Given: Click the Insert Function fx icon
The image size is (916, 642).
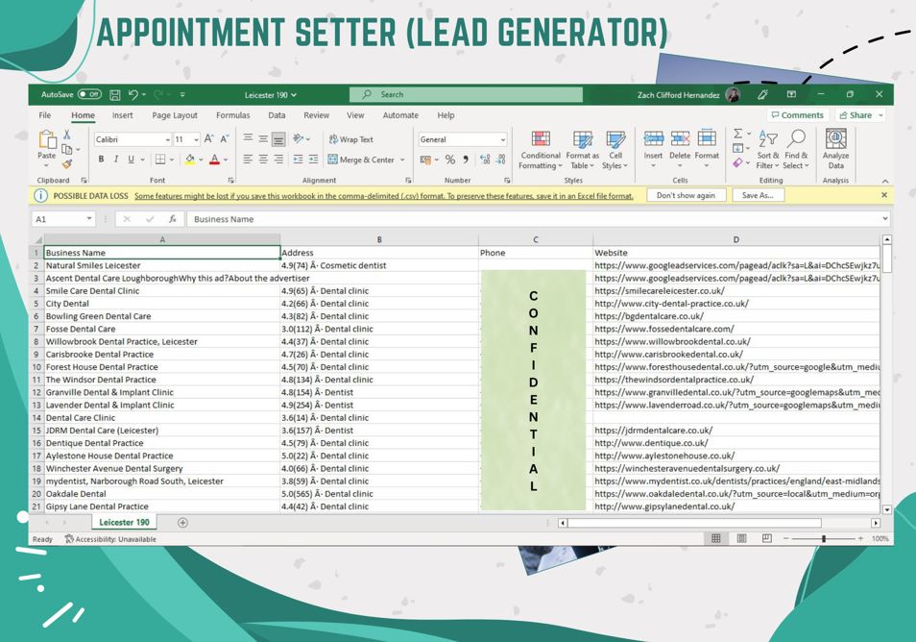Looking at the screenshot, I should 172,219.
